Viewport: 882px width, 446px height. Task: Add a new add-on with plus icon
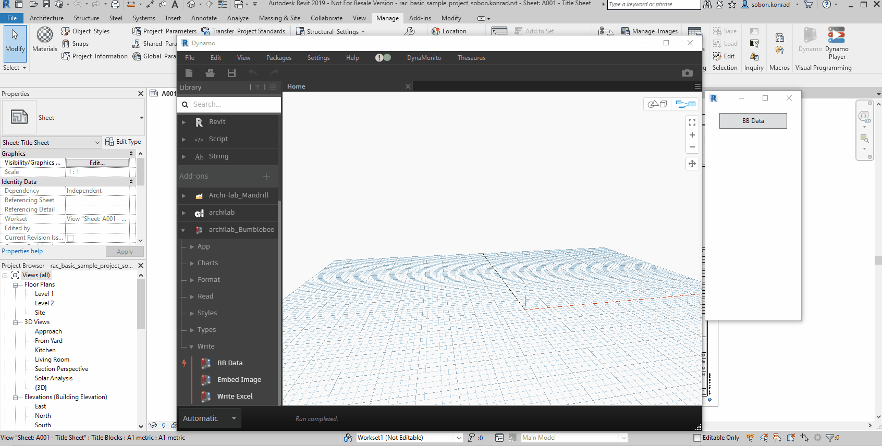click(x=266, y=177)
